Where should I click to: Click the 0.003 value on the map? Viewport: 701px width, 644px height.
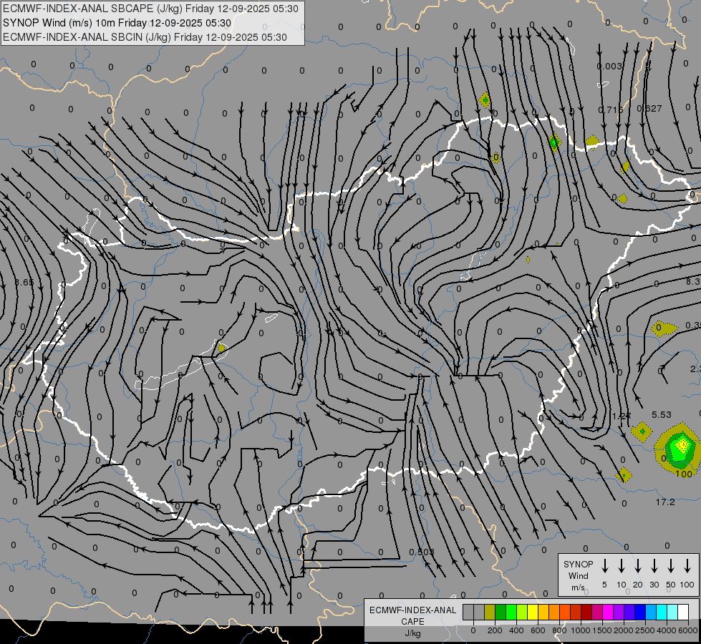(609, 66)
